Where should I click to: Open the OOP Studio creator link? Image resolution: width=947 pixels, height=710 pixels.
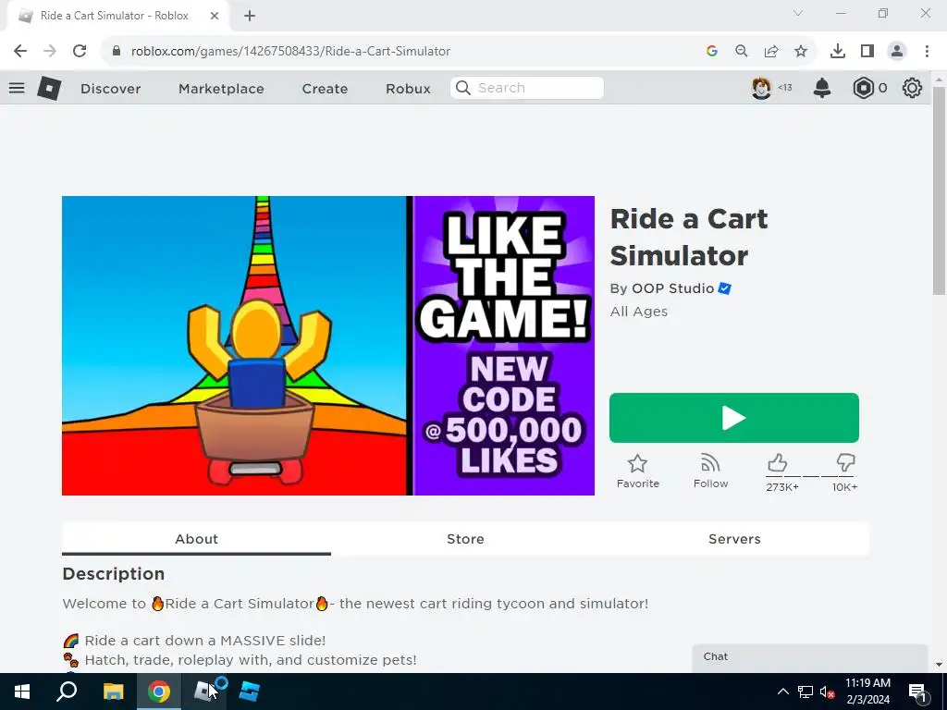tap(673, 288)
